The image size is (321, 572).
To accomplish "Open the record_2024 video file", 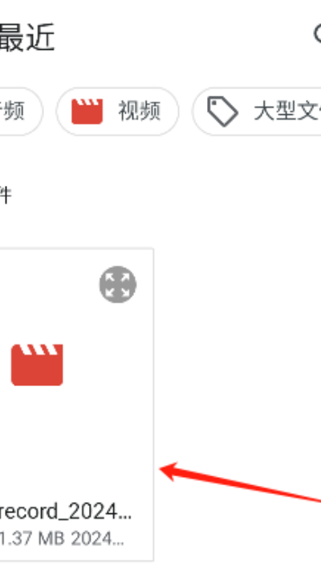I will [x=66, y=512].
